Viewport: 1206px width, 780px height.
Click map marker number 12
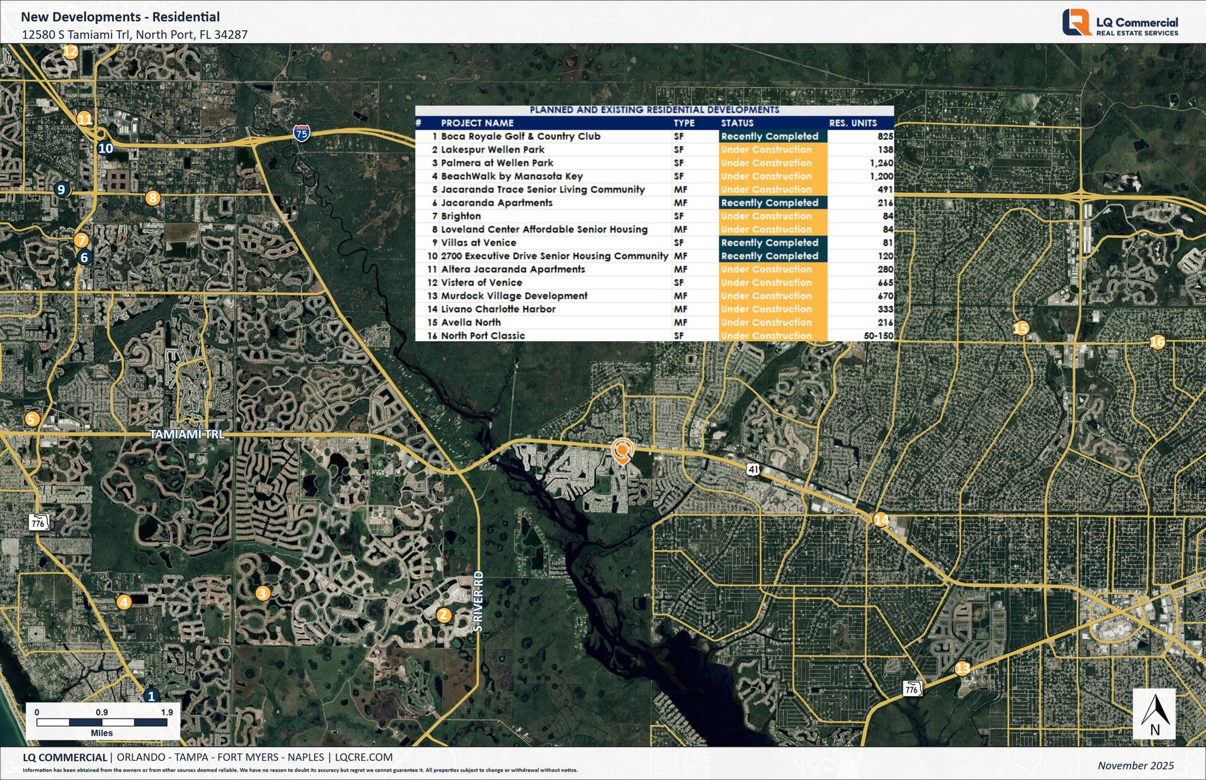tap(70, 51)
